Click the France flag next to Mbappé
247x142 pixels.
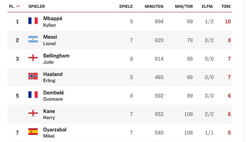click(33, 21)
